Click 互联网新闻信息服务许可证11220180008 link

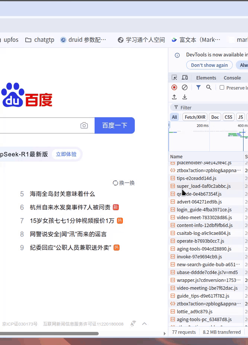click(x=83, y=324)
